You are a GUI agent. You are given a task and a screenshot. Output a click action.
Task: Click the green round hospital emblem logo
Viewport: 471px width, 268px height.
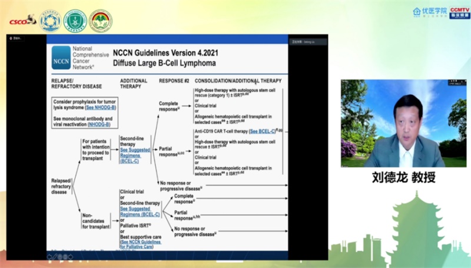click(75, 21)
